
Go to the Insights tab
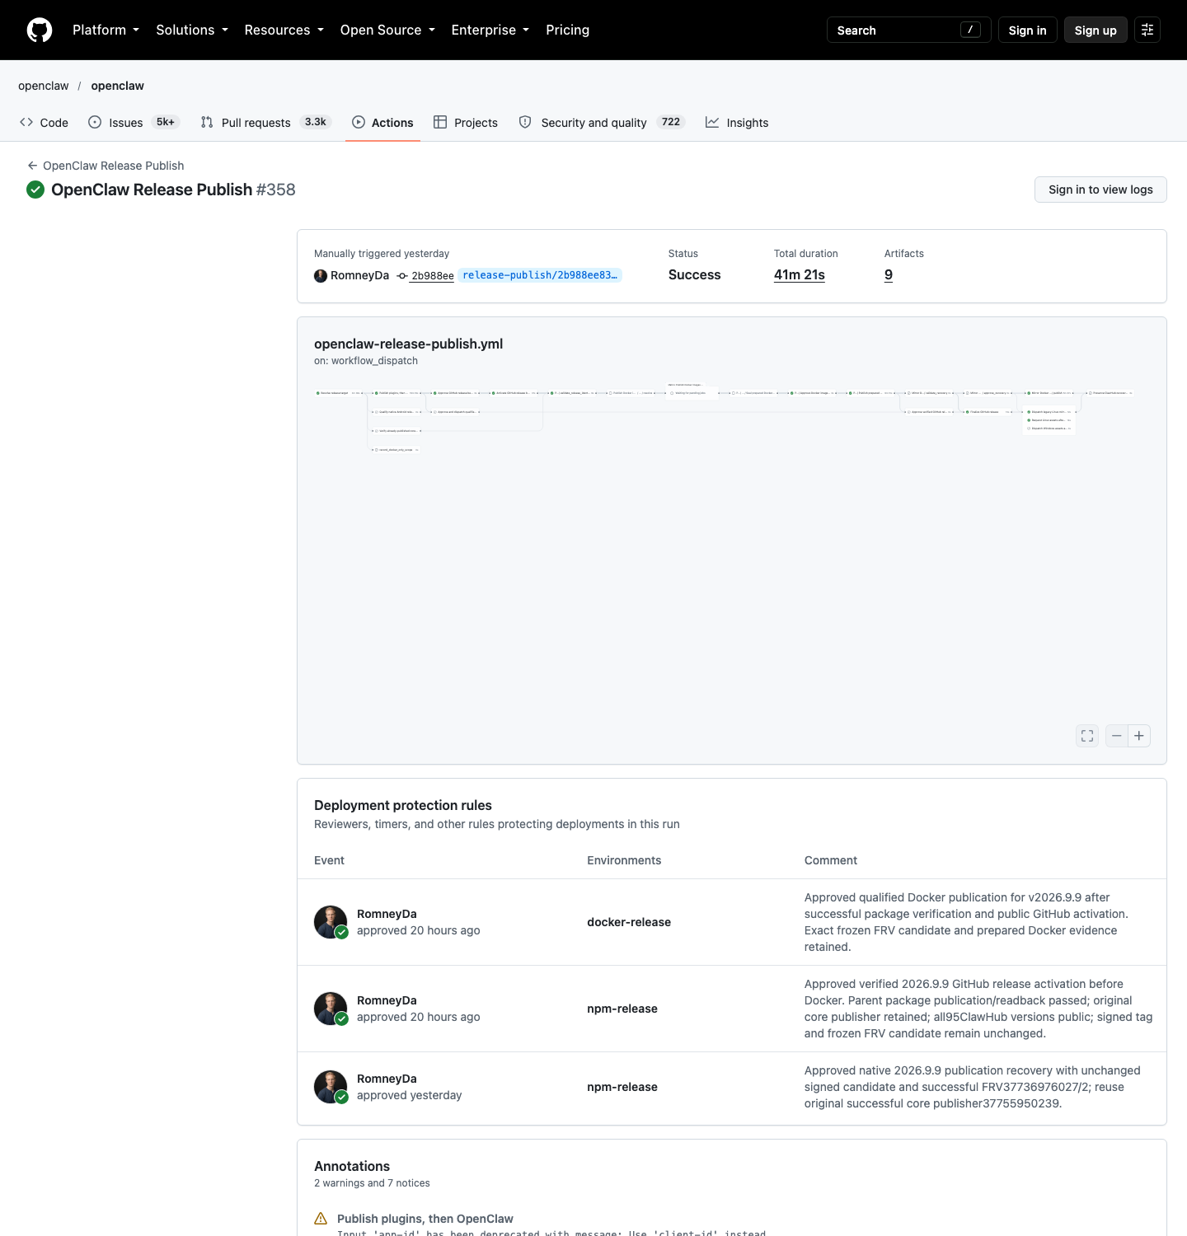click(737, 122)
